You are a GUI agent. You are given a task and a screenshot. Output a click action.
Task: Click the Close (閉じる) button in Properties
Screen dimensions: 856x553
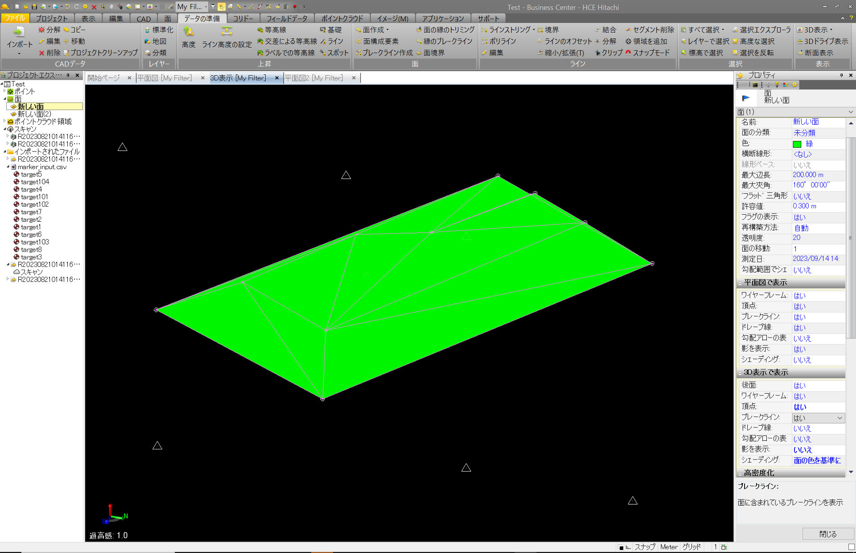(x=827, y=534)
